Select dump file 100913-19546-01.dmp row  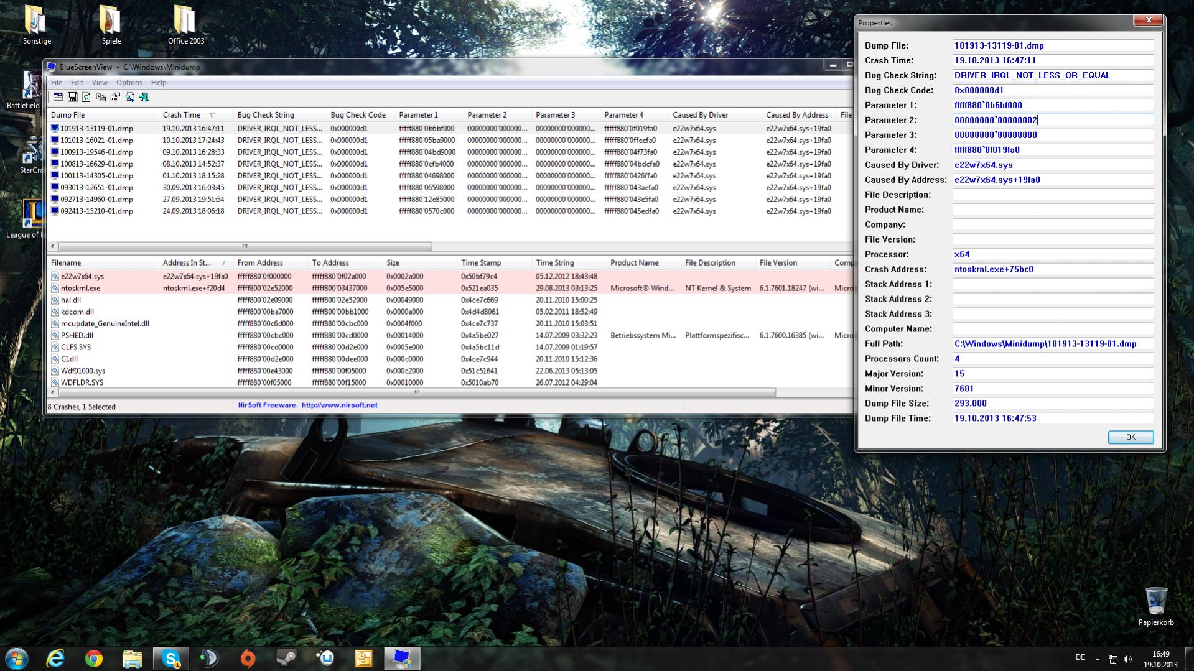tap(449, 152)
